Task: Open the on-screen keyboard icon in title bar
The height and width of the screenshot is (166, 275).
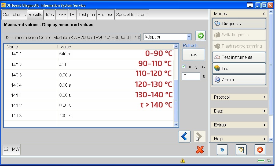Action: pos(250,5)
